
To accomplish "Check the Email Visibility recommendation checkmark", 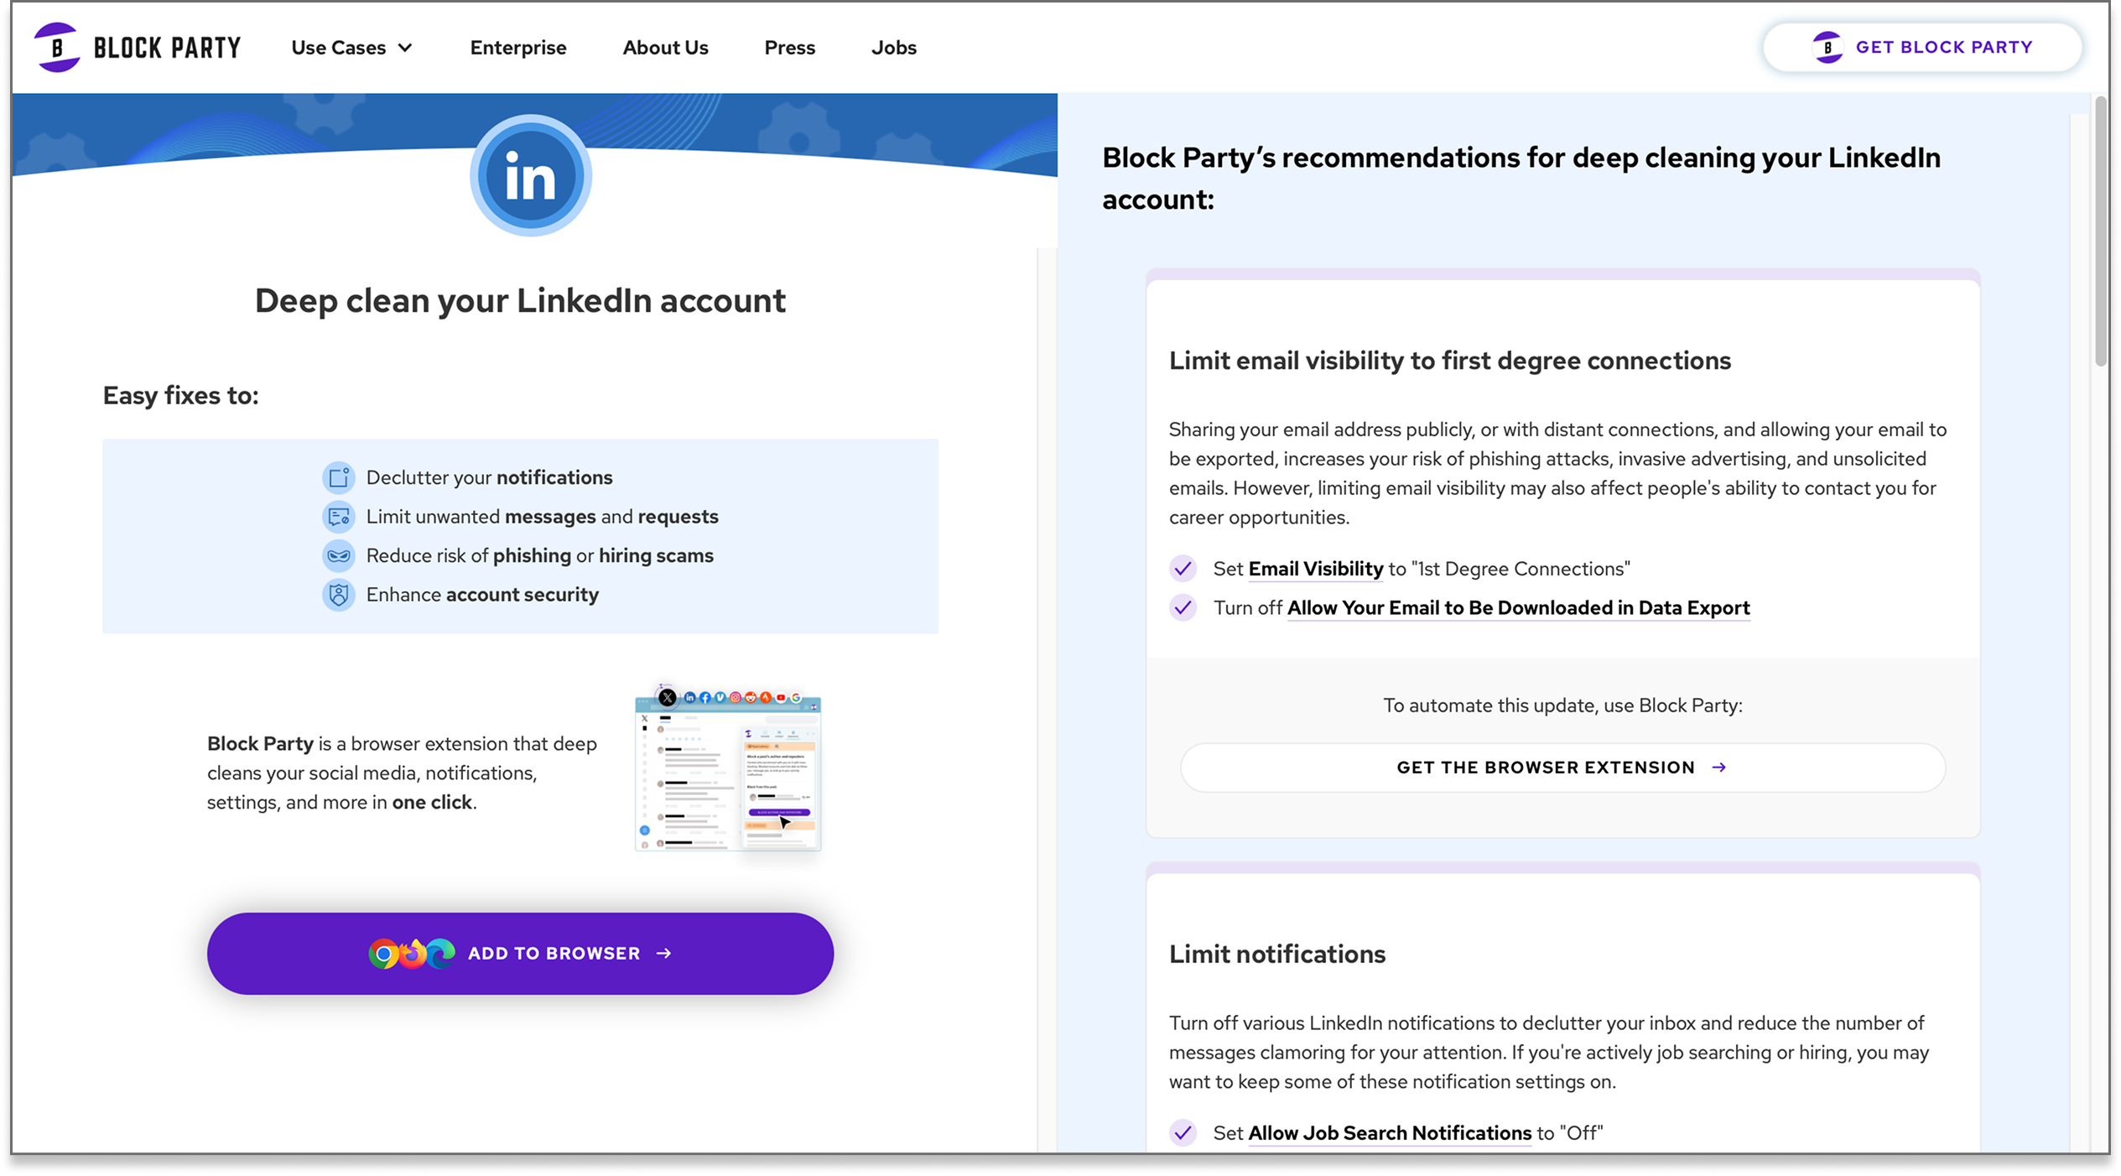I will [x=1183, y=568].
